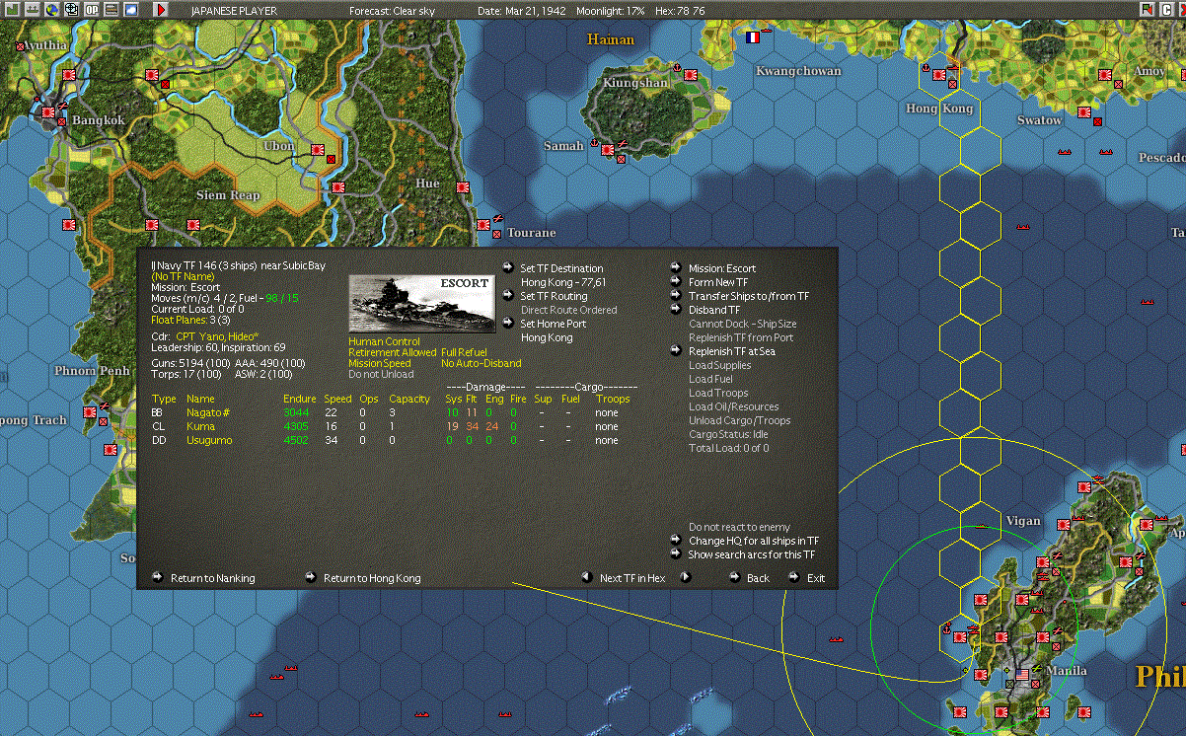Toggle No Auto-Disband setting

coord(482,363)
